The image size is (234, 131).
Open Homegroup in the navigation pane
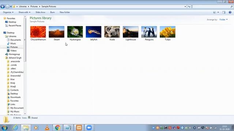14,54
